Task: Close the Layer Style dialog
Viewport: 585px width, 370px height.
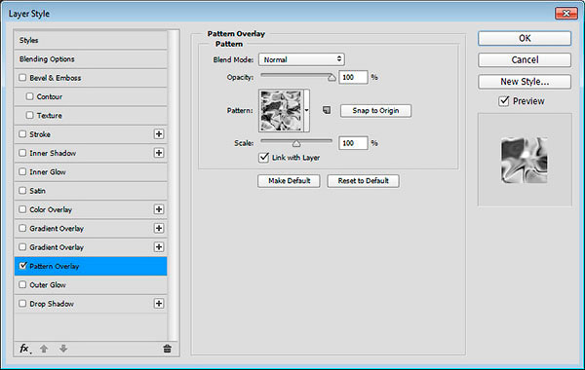Action: (565, 14)
